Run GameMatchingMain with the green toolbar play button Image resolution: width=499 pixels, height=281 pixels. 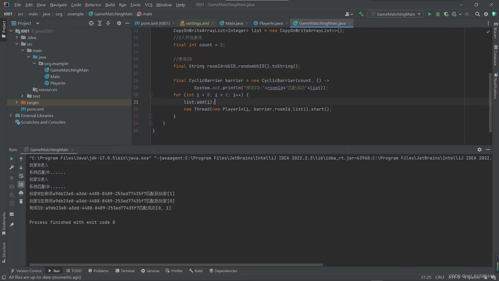coord(430,14)
